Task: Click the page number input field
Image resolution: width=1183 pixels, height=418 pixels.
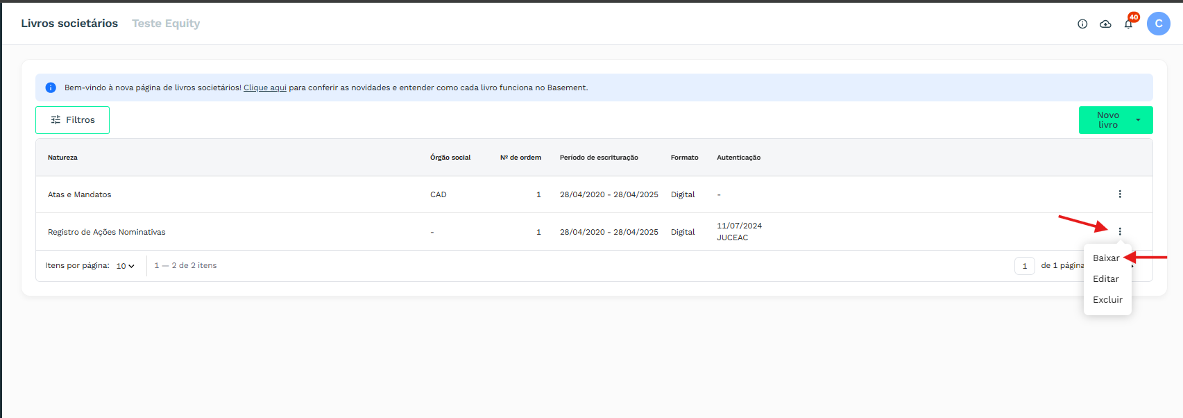Action: click(1024, 266)
